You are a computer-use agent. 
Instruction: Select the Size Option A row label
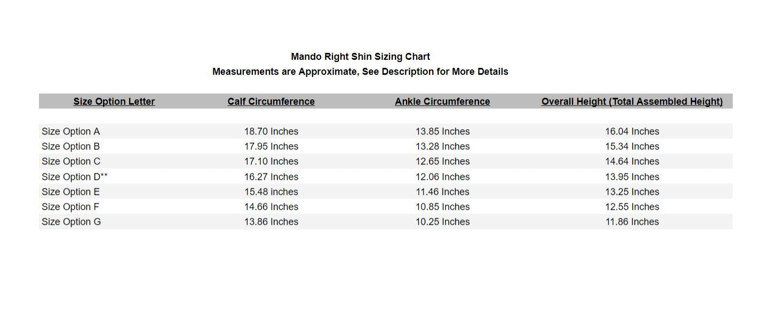pos(71,131)
